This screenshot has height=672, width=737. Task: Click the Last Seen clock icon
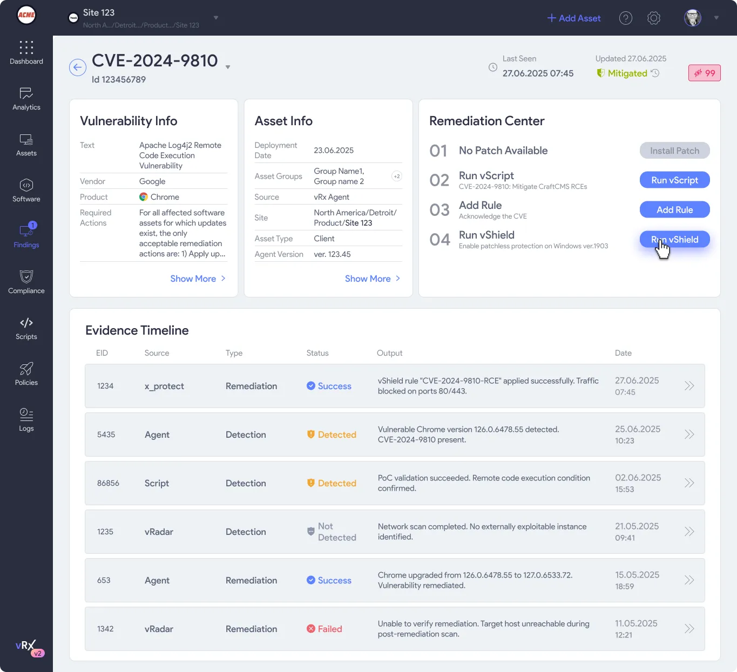click(x=493, y=67)
